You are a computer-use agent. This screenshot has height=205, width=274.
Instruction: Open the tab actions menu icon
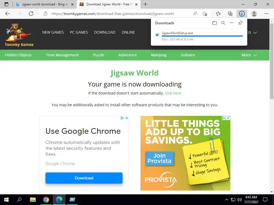[x=6, y=4]
